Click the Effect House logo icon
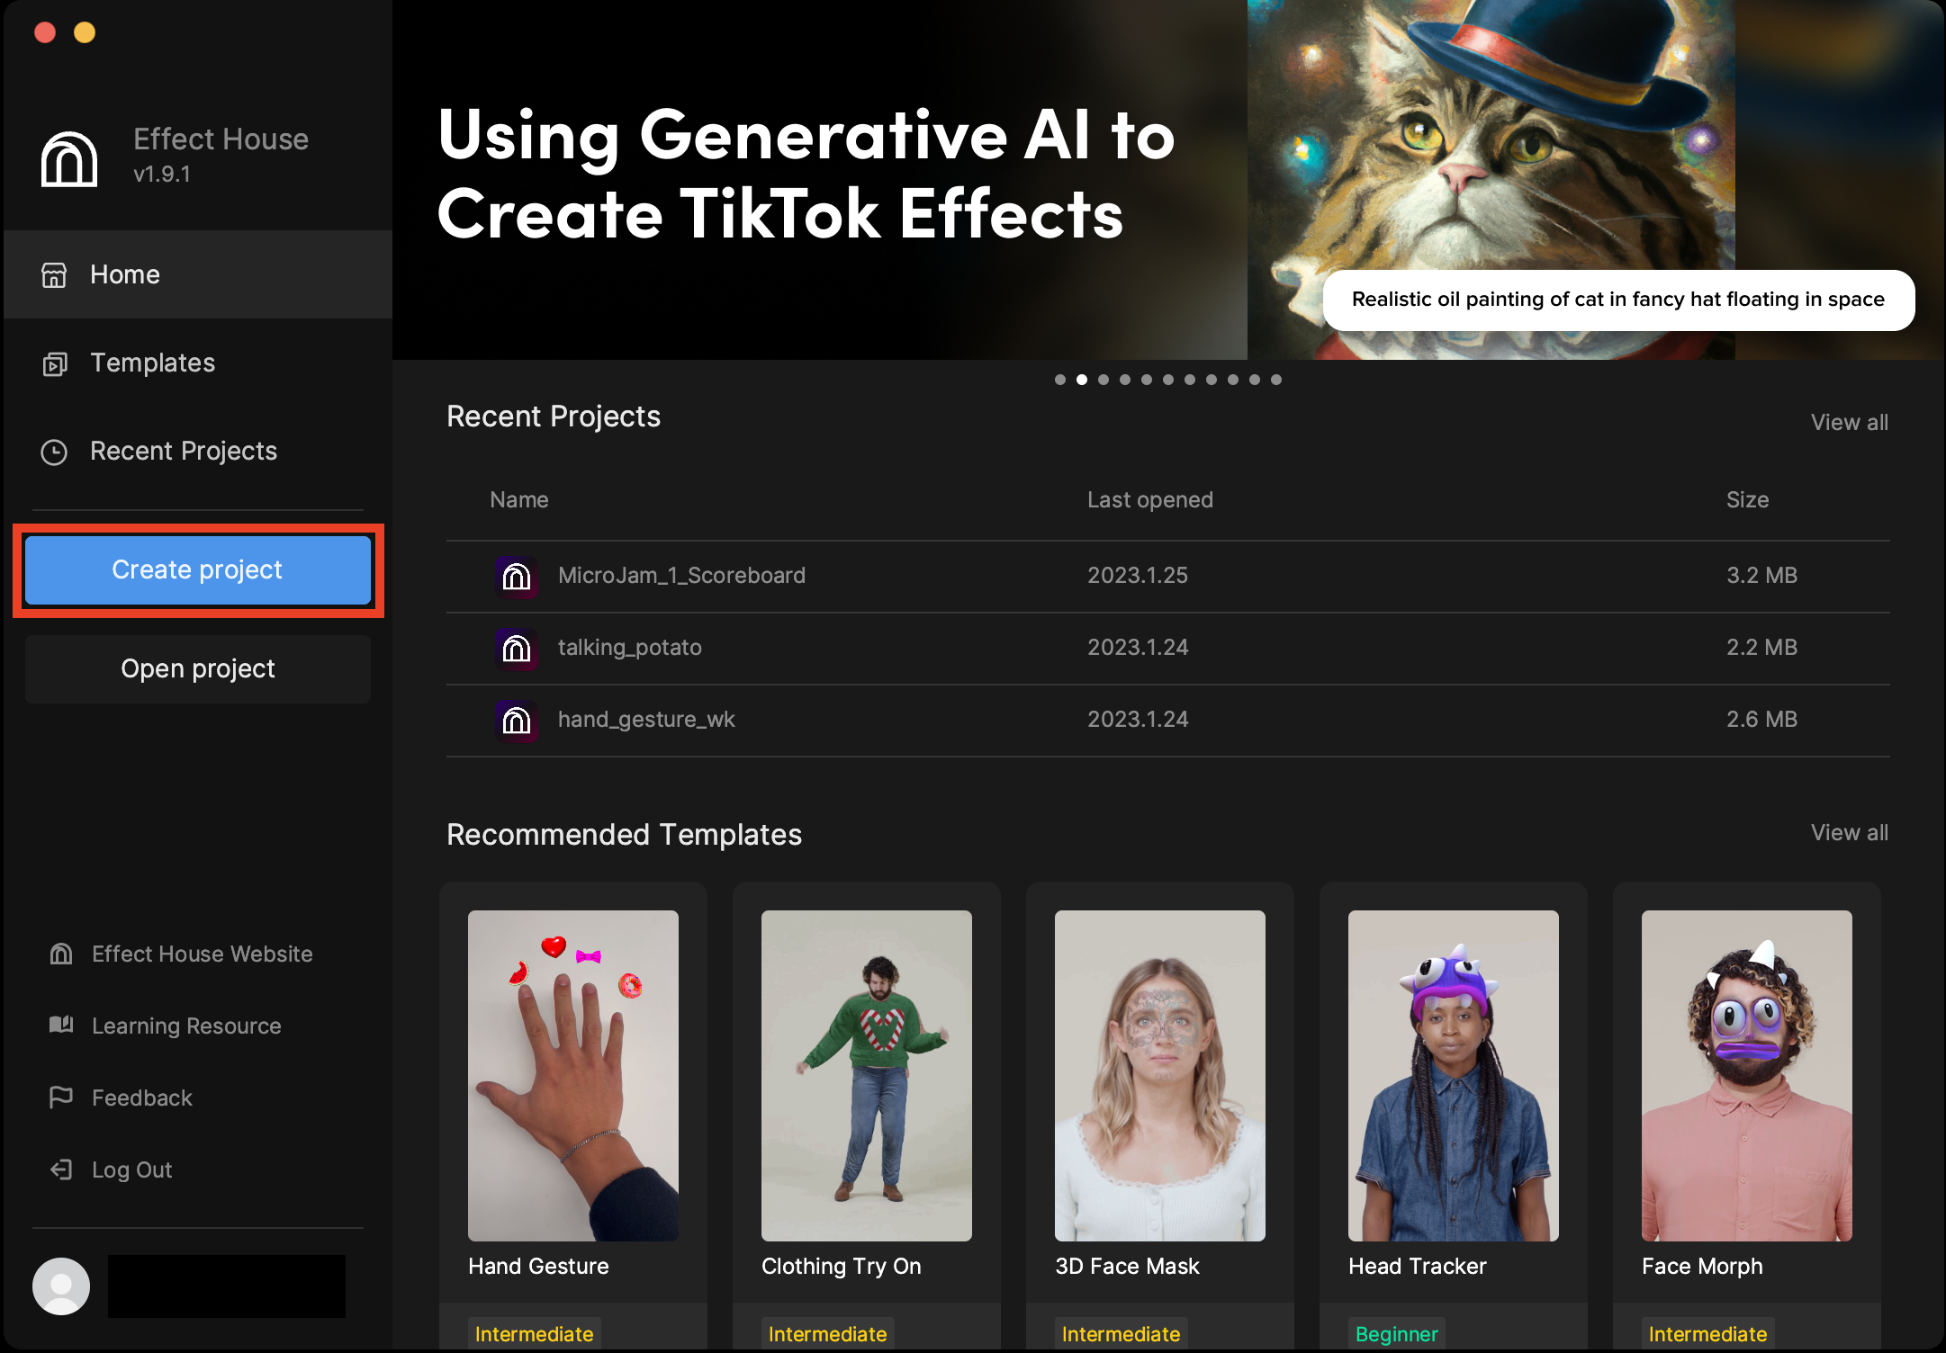The height and width of the screenshot is (1353, 1946). (69, 158)
